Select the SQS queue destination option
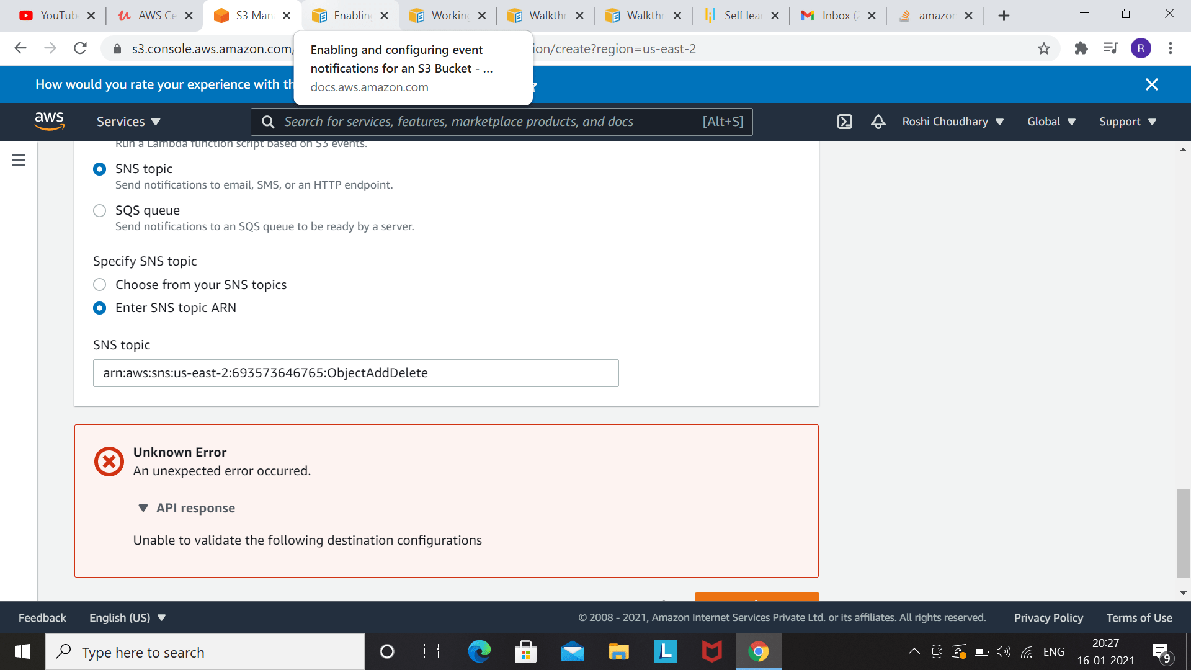The width and height of the screenshot is (1191, 670). (x=99, y=210)
